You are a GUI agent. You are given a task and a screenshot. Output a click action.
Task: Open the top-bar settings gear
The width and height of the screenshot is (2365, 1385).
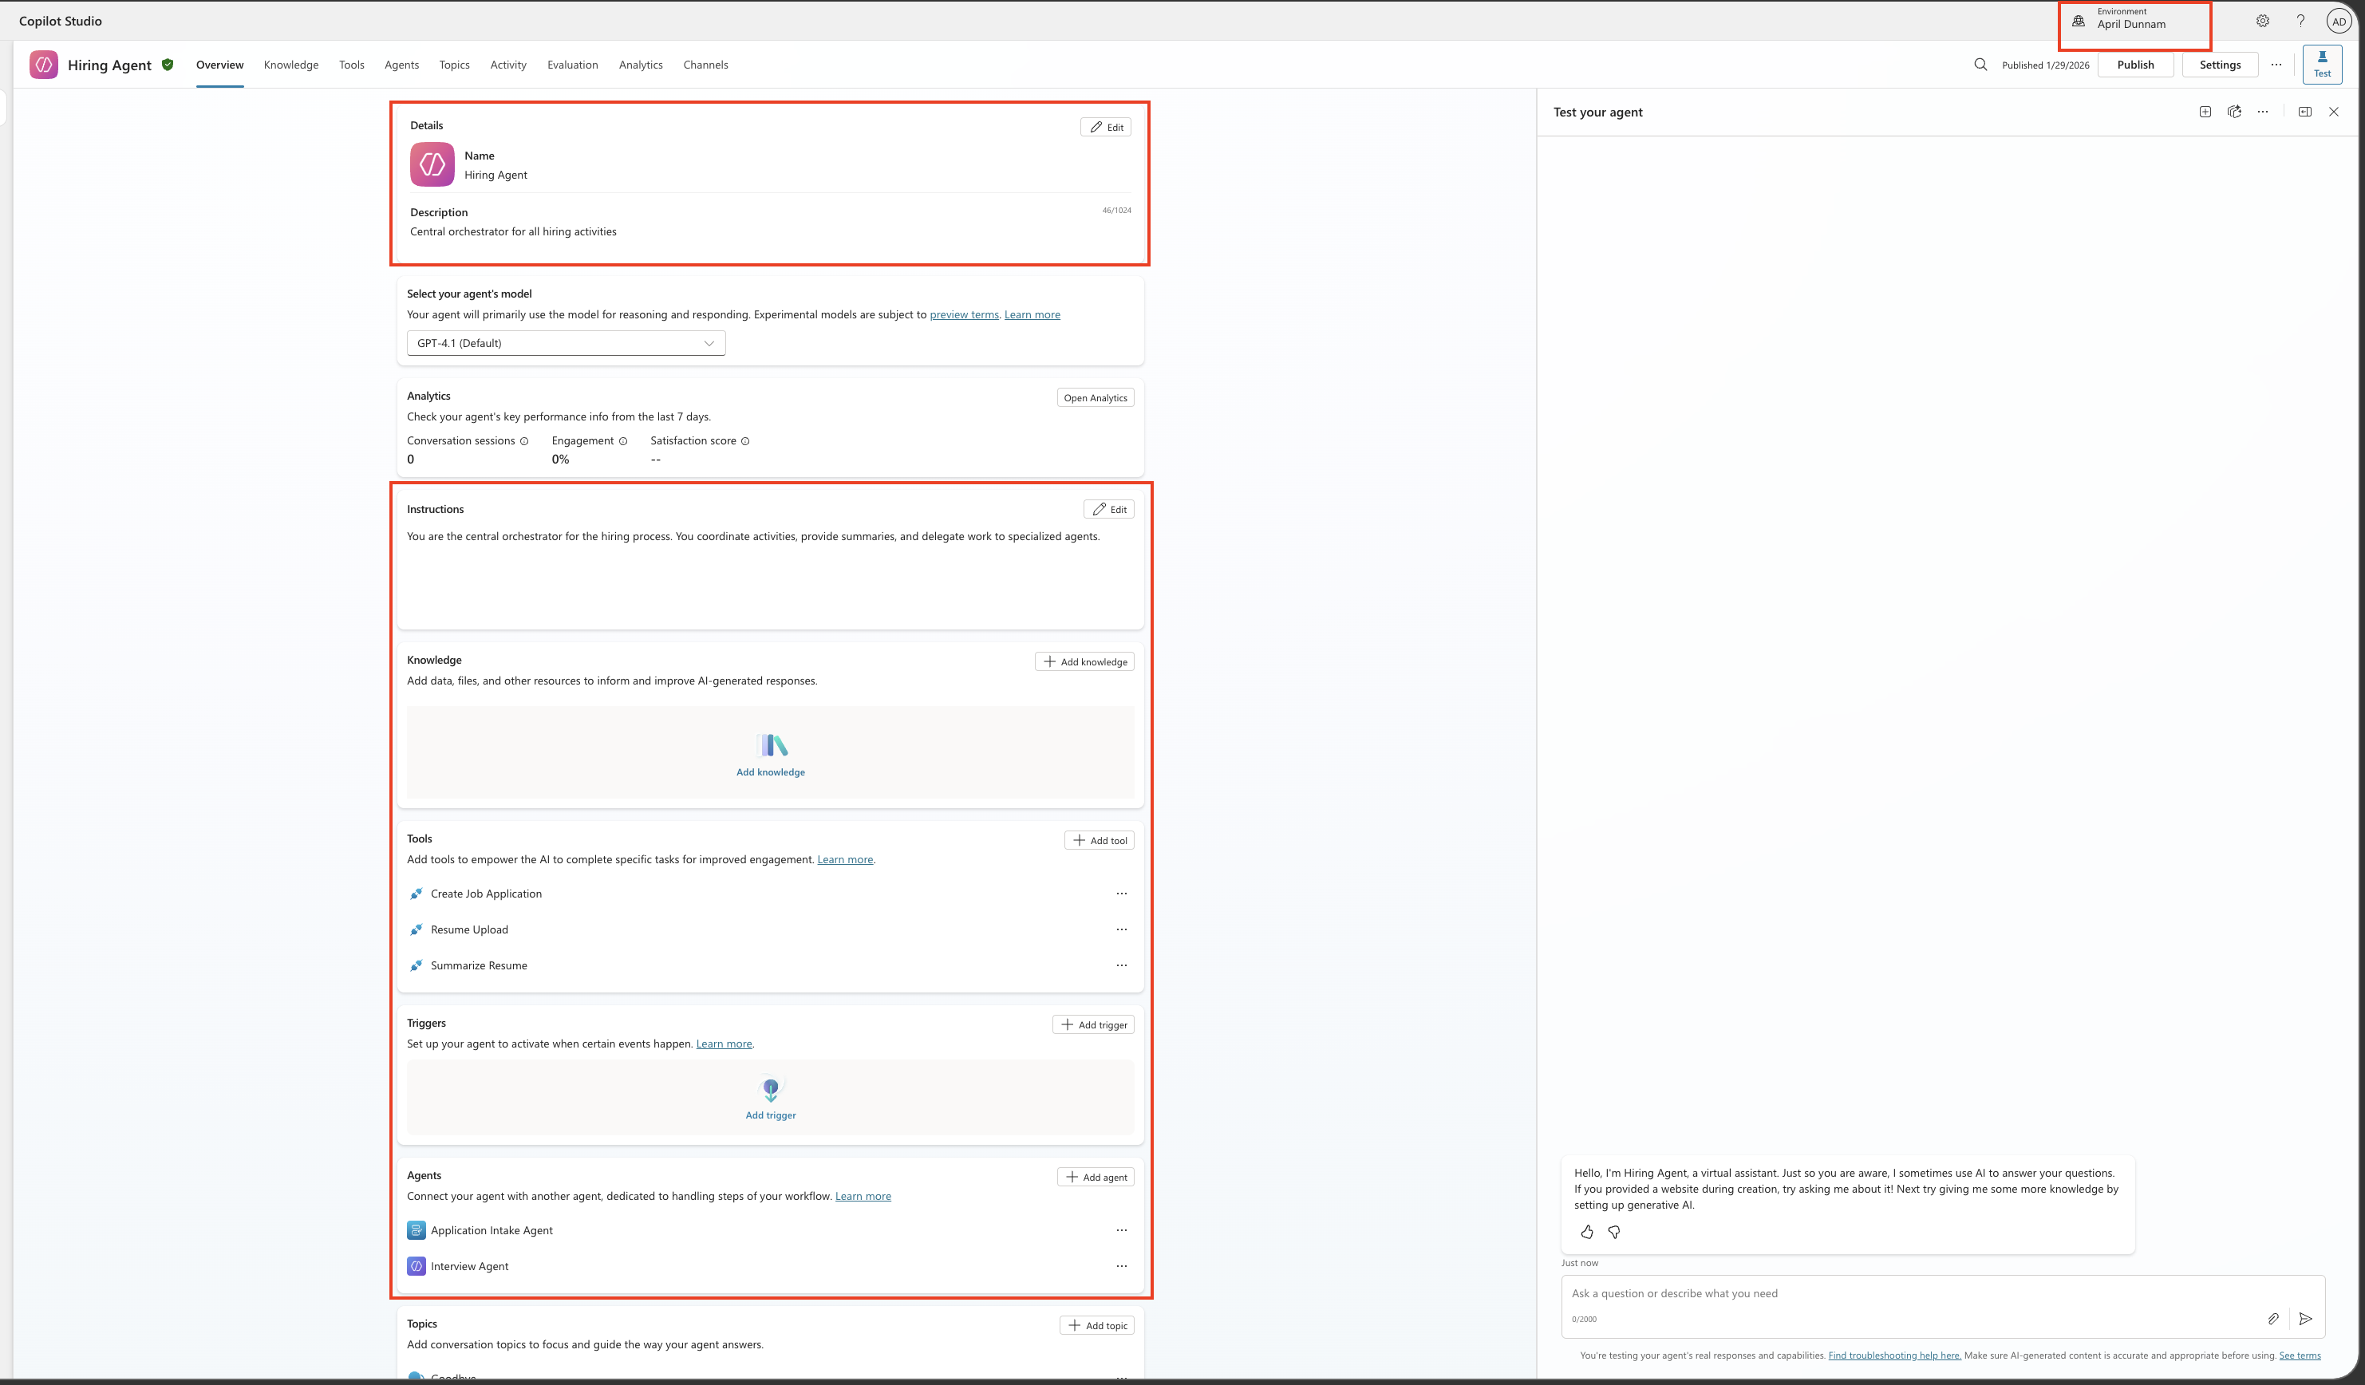tap(2263, 21)
